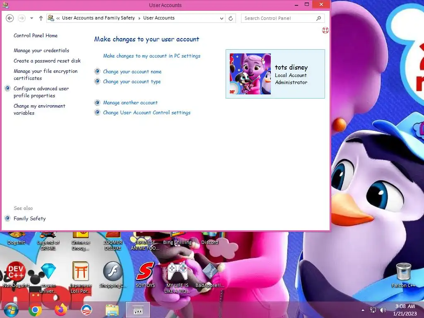This screenshot has height=318, width=424.
Task: Open the Obama logo taskbar app
Action: pyautogui.click(x=87, y=310)
